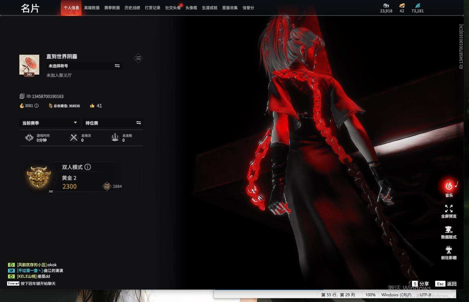Click the 100% zoom in editor status bar
The width and height of the screenshot is (469, 302).
tap(370, 295)
